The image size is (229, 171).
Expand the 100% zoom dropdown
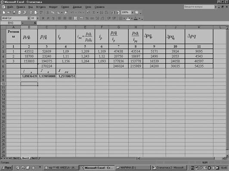point(132,12)
